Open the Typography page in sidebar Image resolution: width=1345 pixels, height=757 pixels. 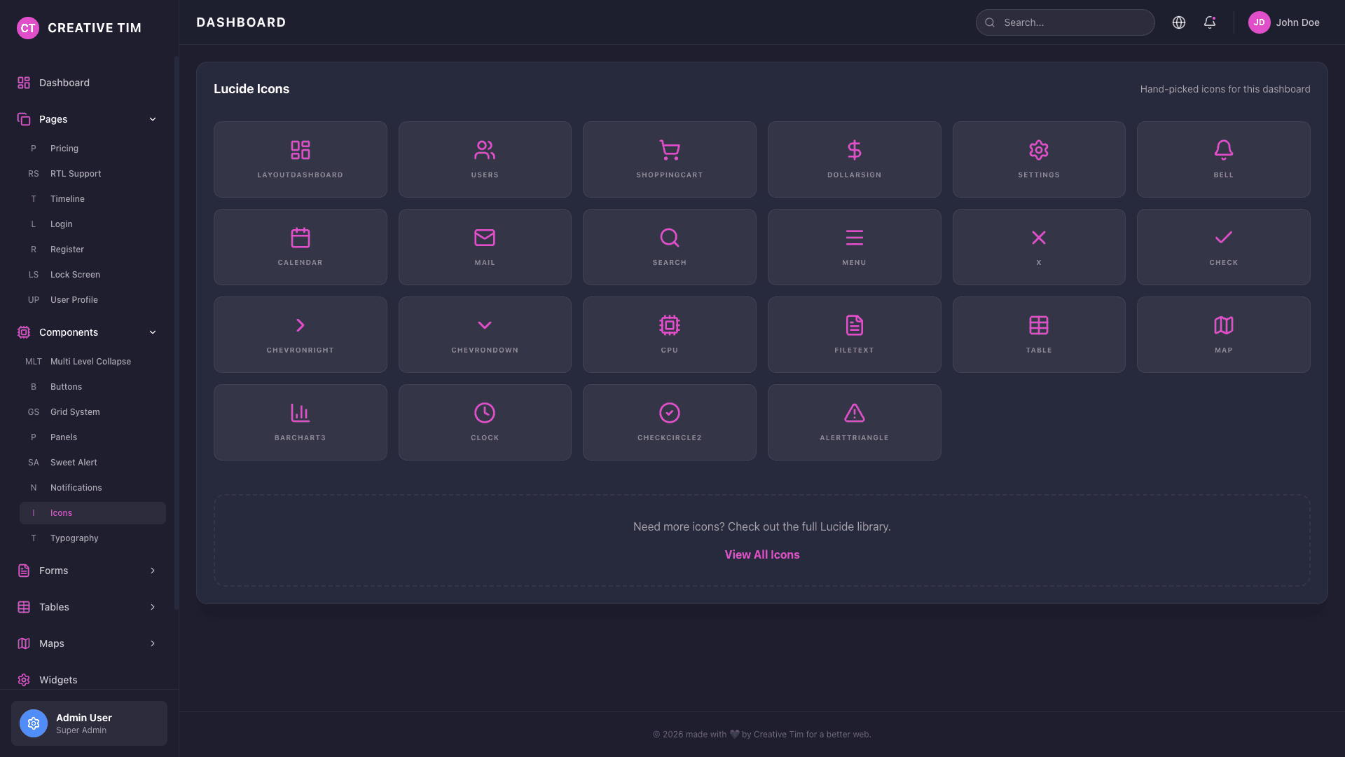pos(74,538)
